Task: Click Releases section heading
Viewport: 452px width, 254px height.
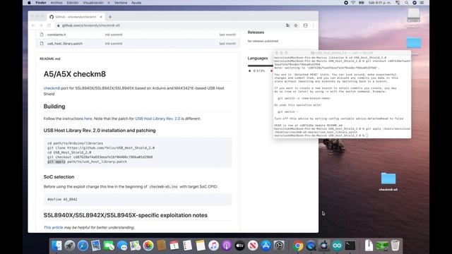Action: 256,32
